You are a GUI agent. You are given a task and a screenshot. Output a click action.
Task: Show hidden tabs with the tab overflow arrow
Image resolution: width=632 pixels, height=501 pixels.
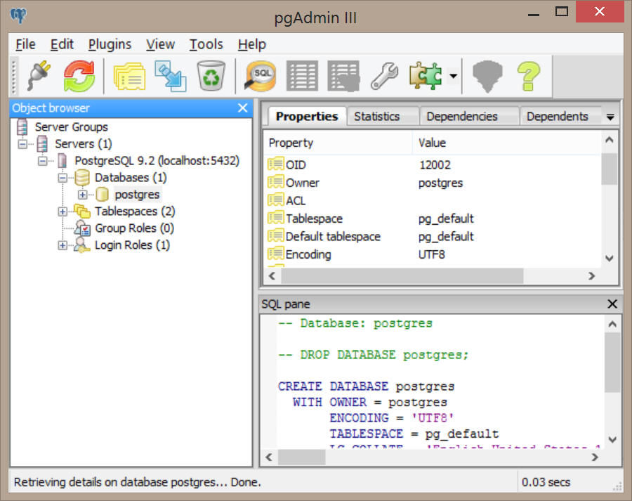610,117
